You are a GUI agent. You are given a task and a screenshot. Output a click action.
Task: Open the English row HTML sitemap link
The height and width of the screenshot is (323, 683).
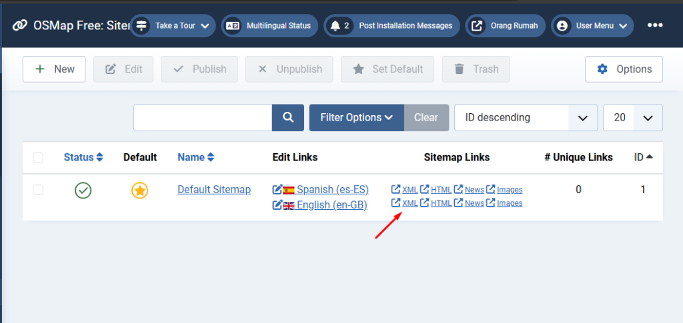442,203
